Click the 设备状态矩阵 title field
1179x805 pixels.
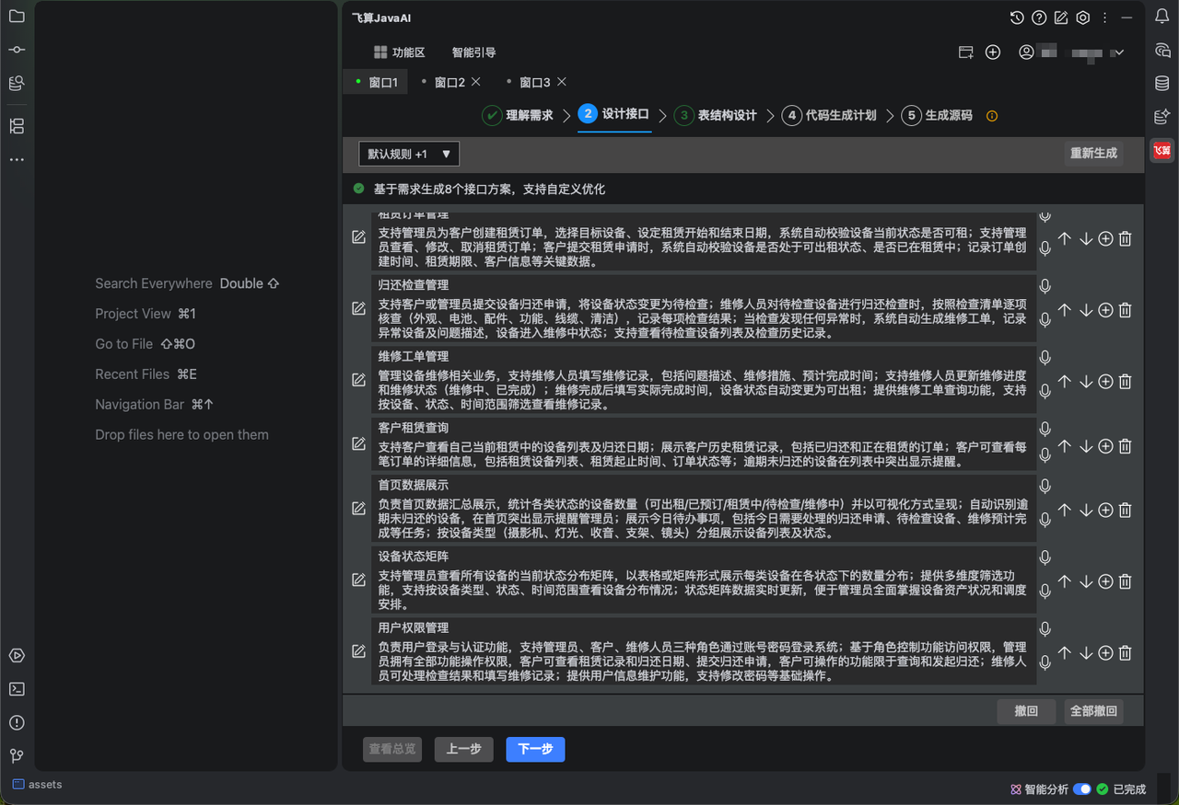[704, 557]
